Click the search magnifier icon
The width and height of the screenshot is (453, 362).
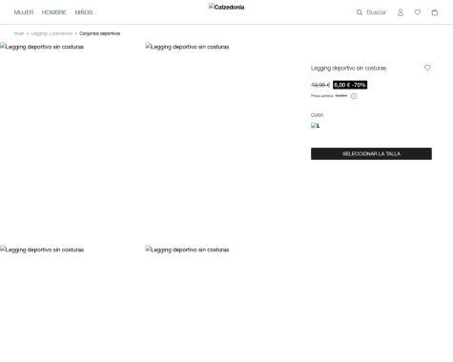point(360,12)
